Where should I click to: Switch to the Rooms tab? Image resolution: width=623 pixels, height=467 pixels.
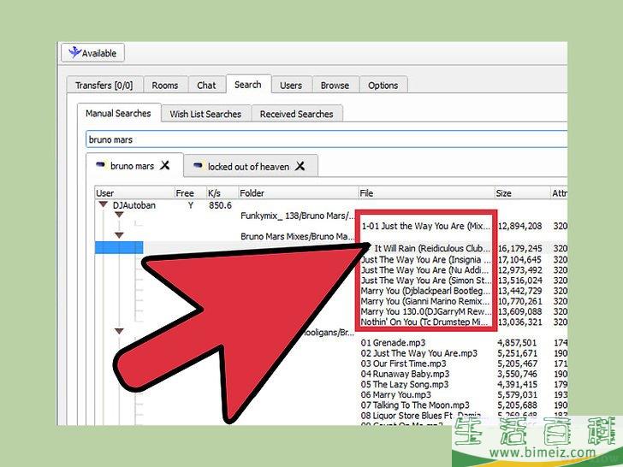pyautogui.click(x=165, y=86)
